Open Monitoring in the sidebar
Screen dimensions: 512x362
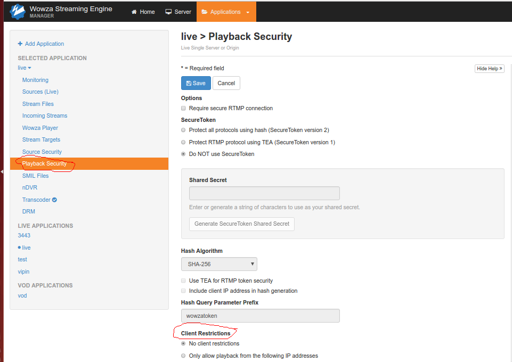click(x=35, y=80)
